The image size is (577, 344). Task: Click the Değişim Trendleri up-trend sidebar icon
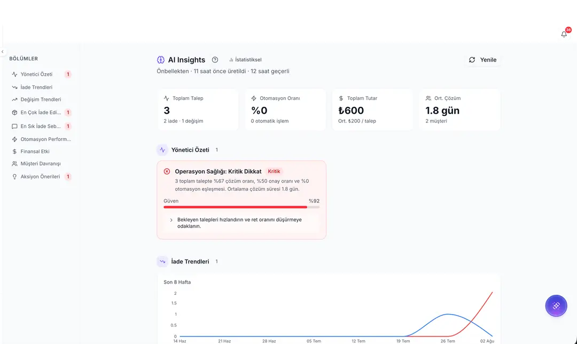coord(14,99)
